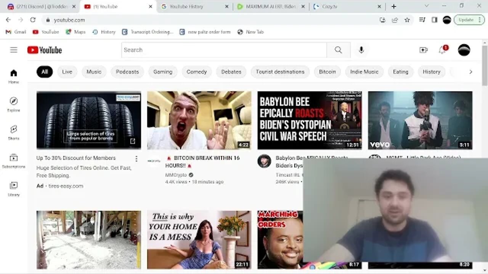Open the History bookmark
Viewport: 488px width, 274px height.
[104, 32]
